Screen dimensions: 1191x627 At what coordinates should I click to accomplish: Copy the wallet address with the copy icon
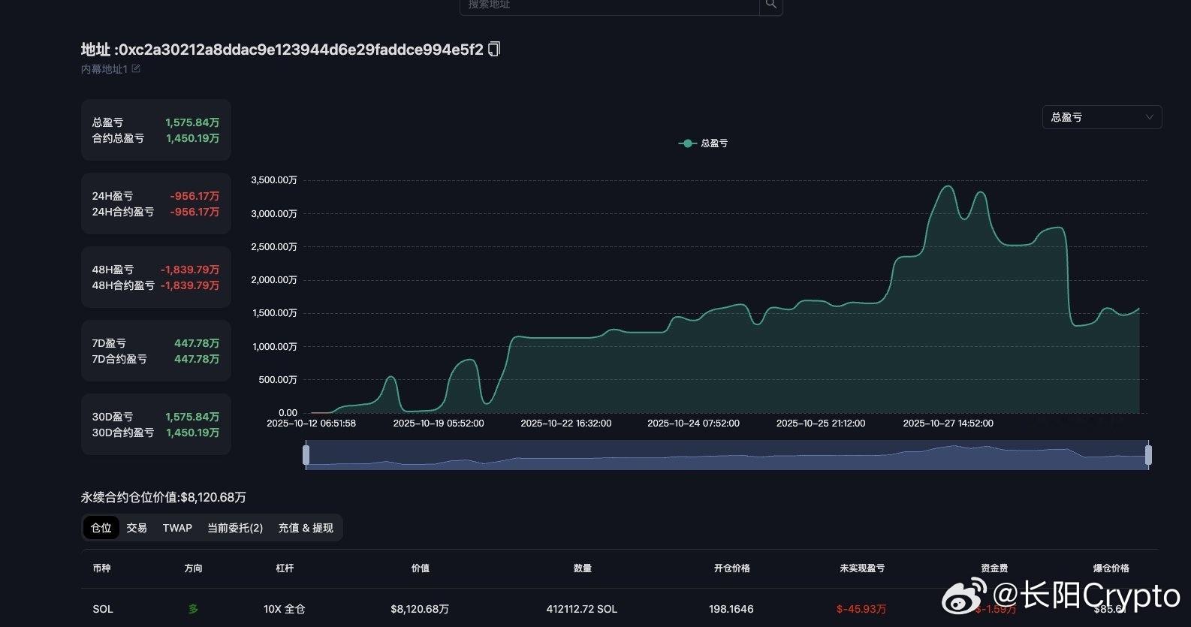coord(494,50)
